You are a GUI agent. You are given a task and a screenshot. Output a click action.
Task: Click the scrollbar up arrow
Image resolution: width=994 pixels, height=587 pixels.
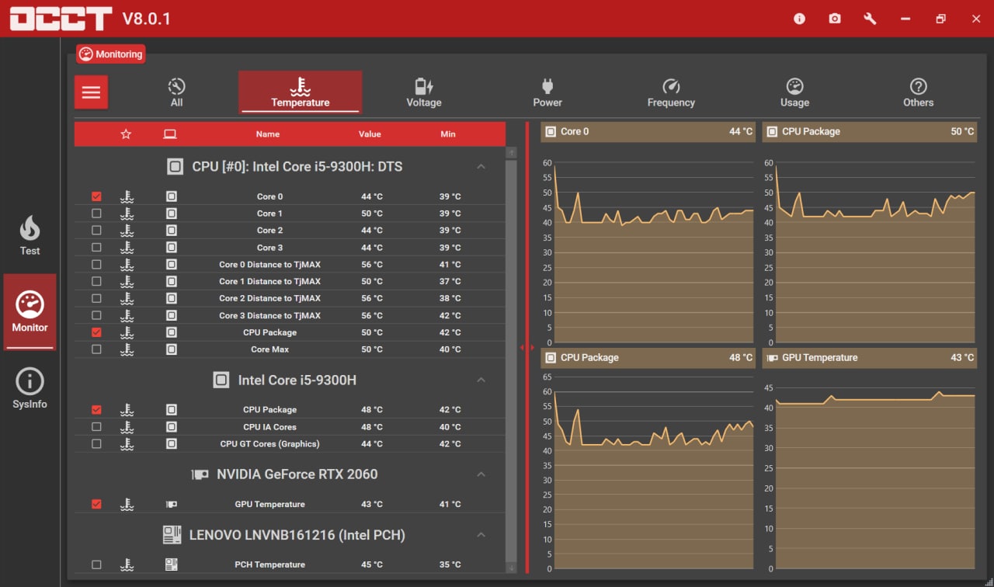511,152
